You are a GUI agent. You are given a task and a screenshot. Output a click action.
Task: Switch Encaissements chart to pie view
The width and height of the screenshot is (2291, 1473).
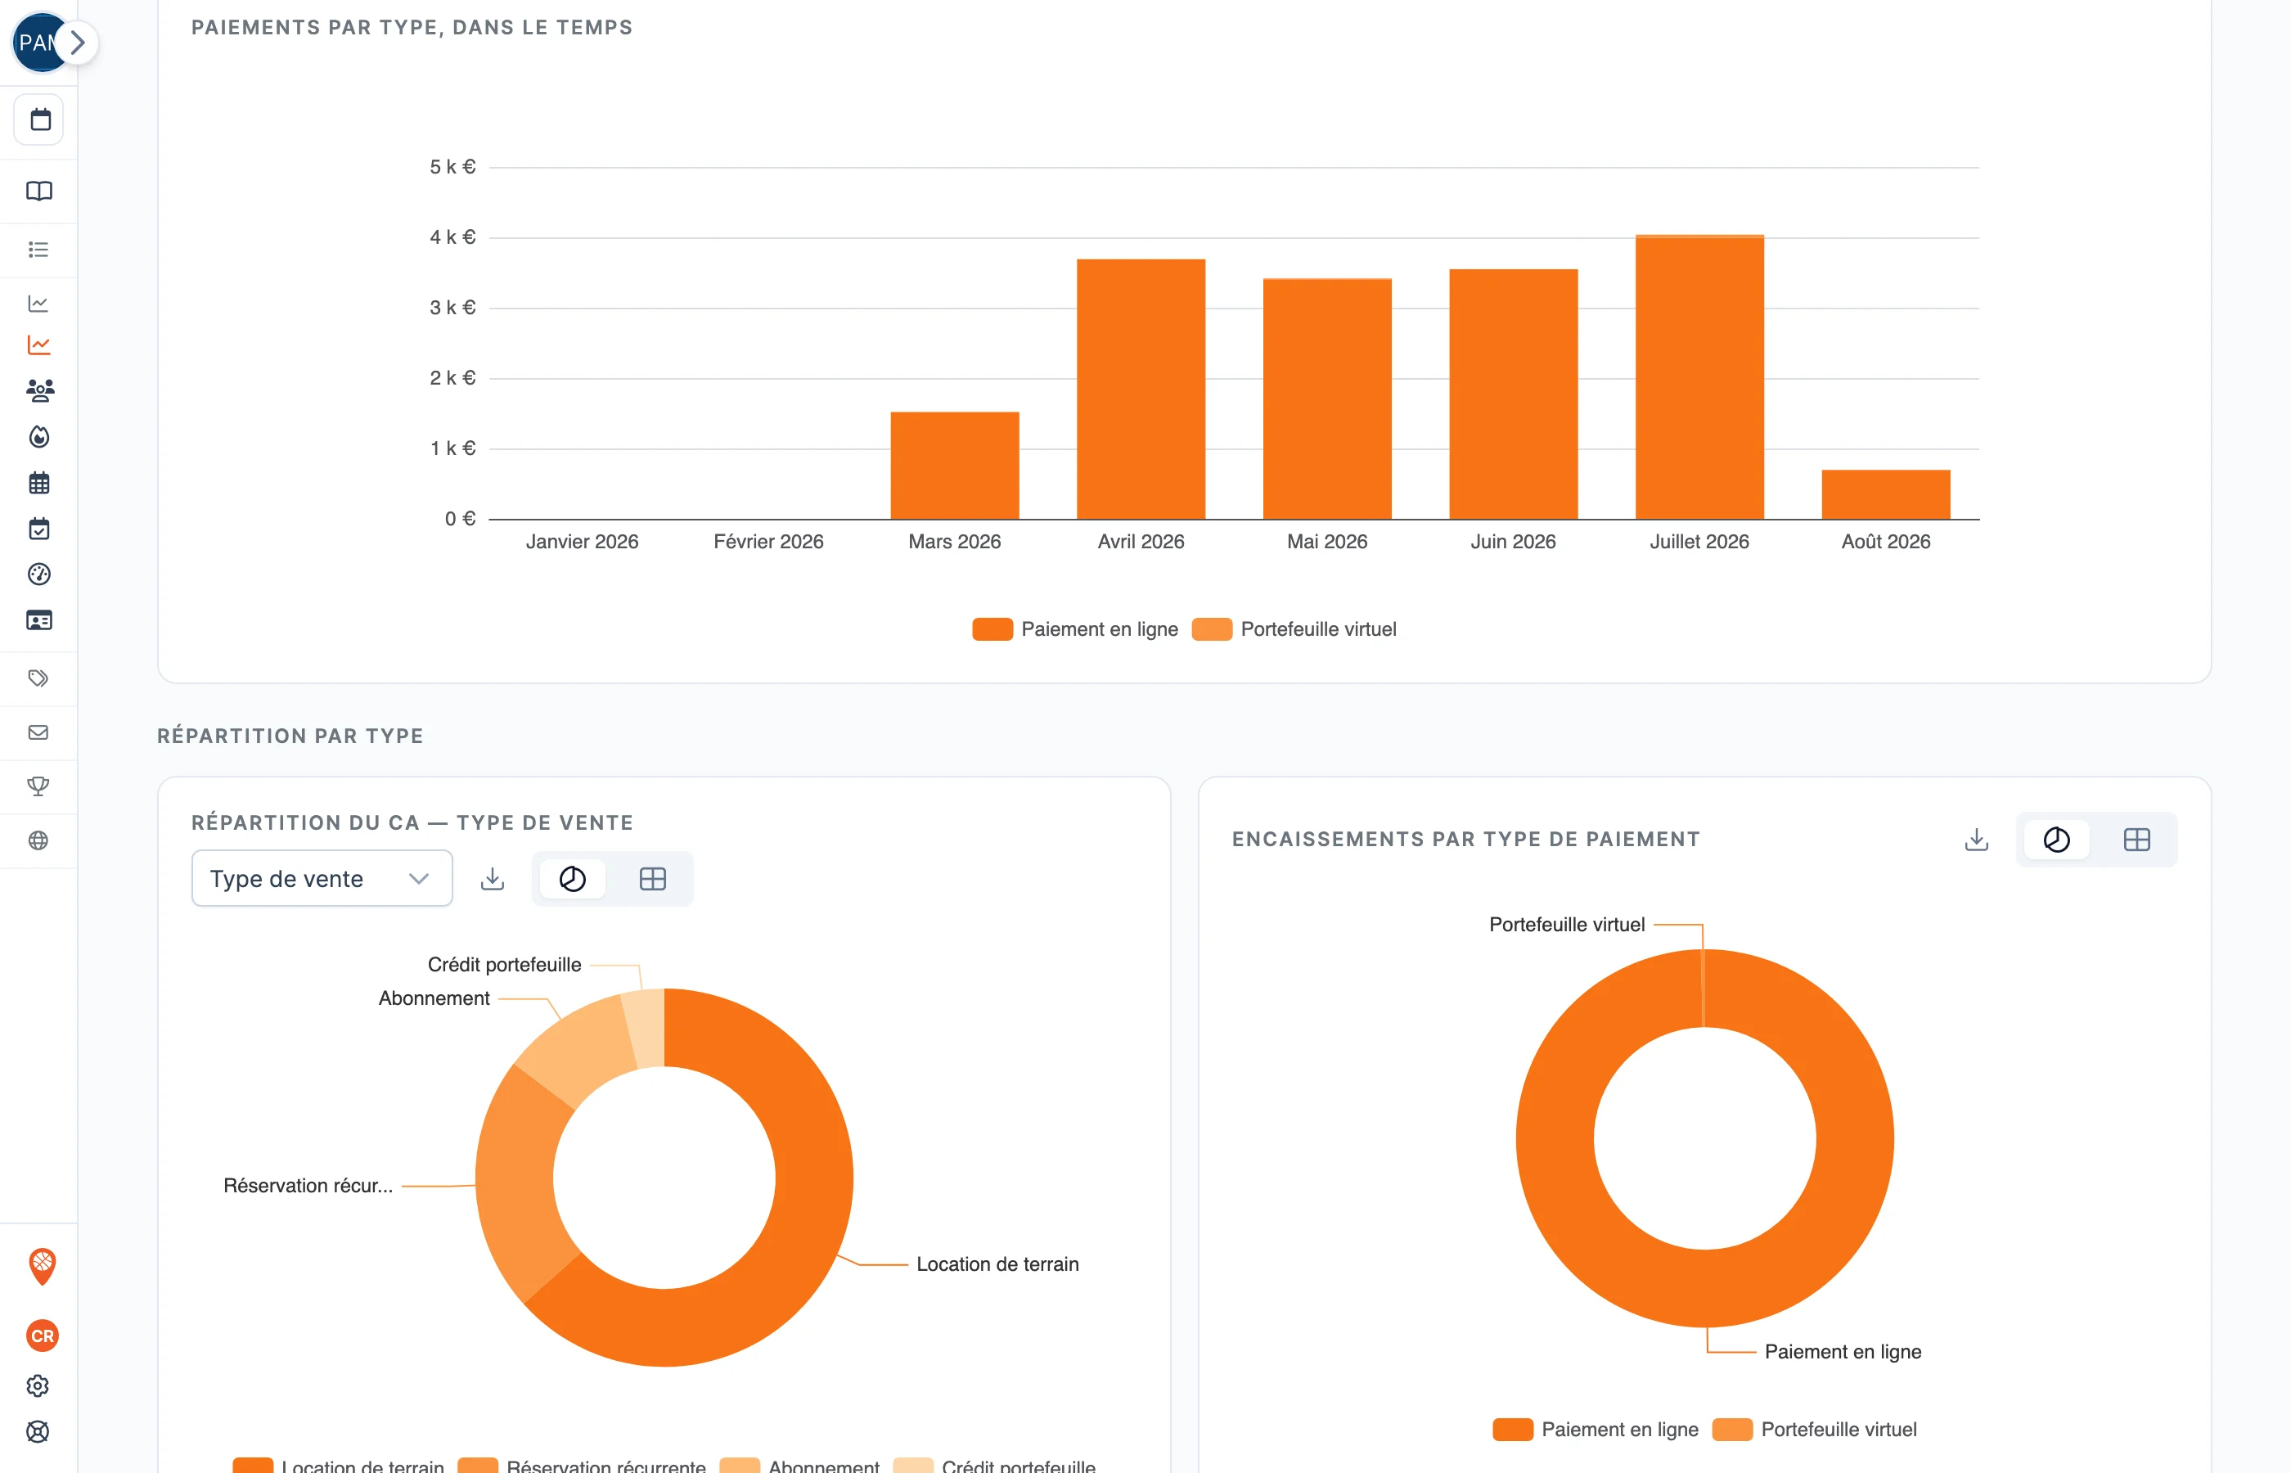2057,840
